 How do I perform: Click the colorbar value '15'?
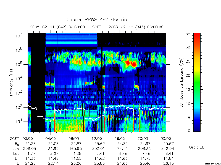pyautogui.click(x=188, y=90)
